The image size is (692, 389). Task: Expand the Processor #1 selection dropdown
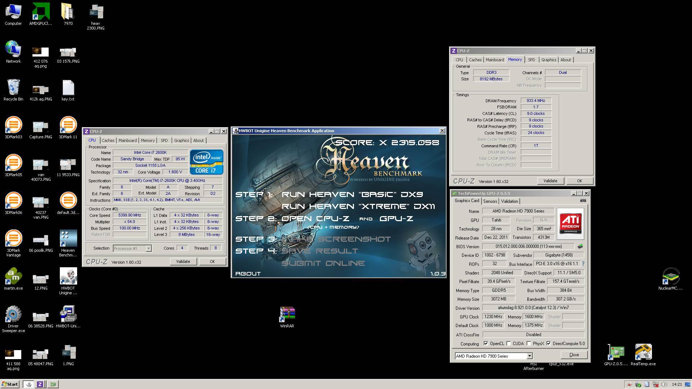coord(148,249)
